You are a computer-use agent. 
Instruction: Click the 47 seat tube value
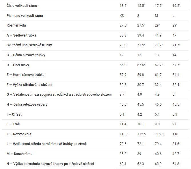(x=174, y=35)
